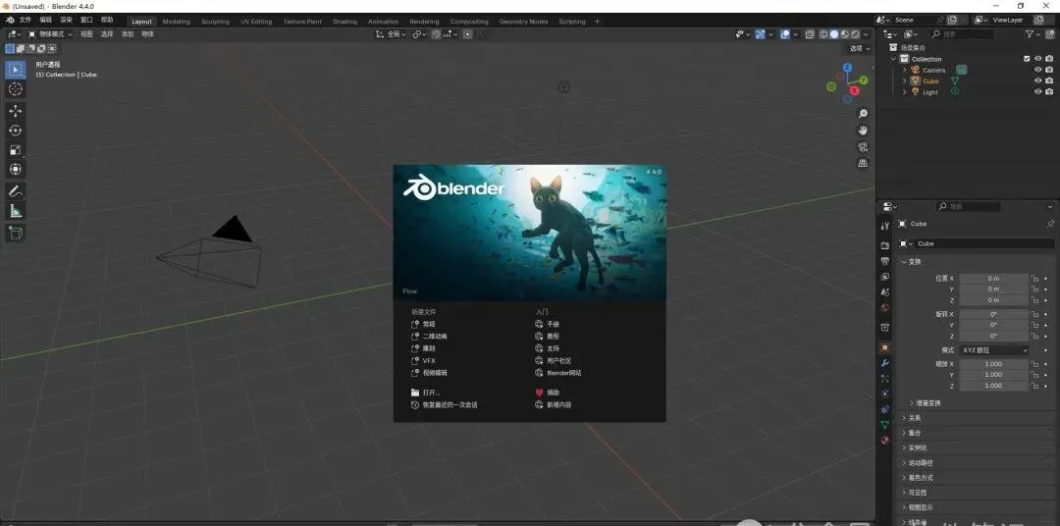This screenshot has height=526, width=1060.
Task: Open the Tool properties tab
Action: point(885,226)
